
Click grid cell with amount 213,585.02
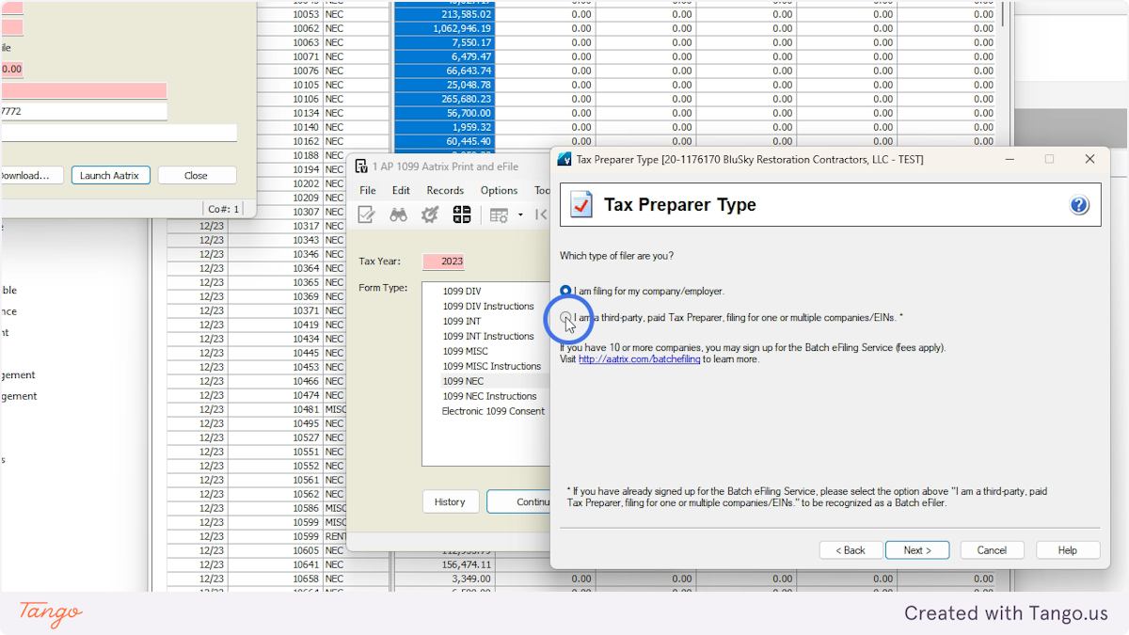[444, 14]
